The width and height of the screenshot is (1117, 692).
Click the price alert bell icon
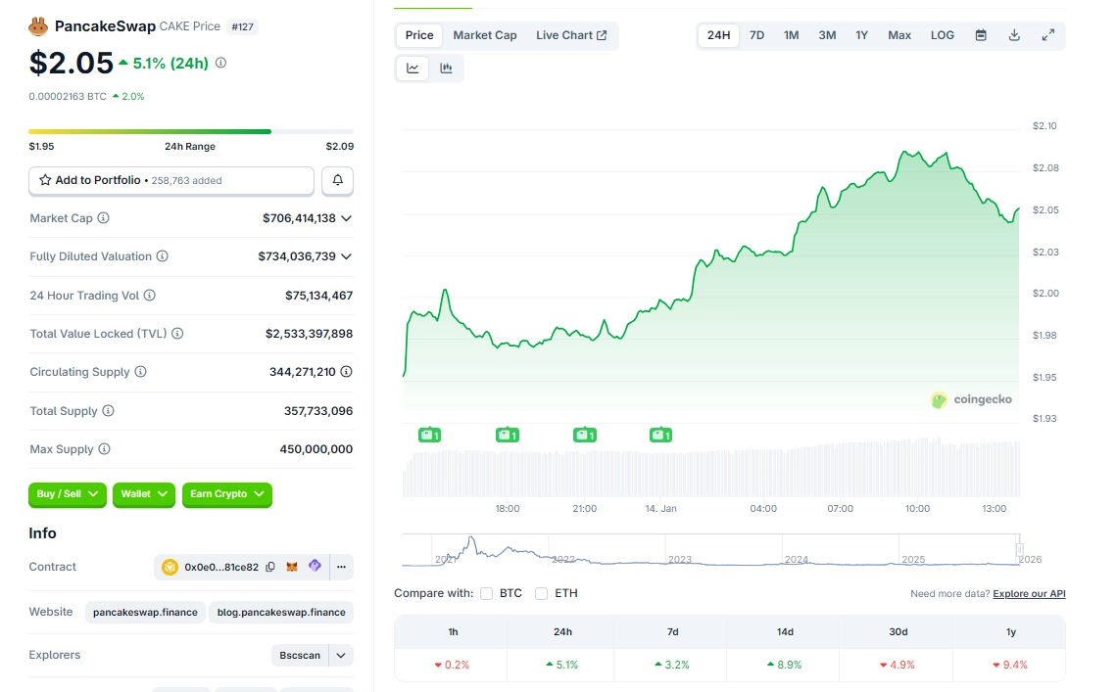337,181
